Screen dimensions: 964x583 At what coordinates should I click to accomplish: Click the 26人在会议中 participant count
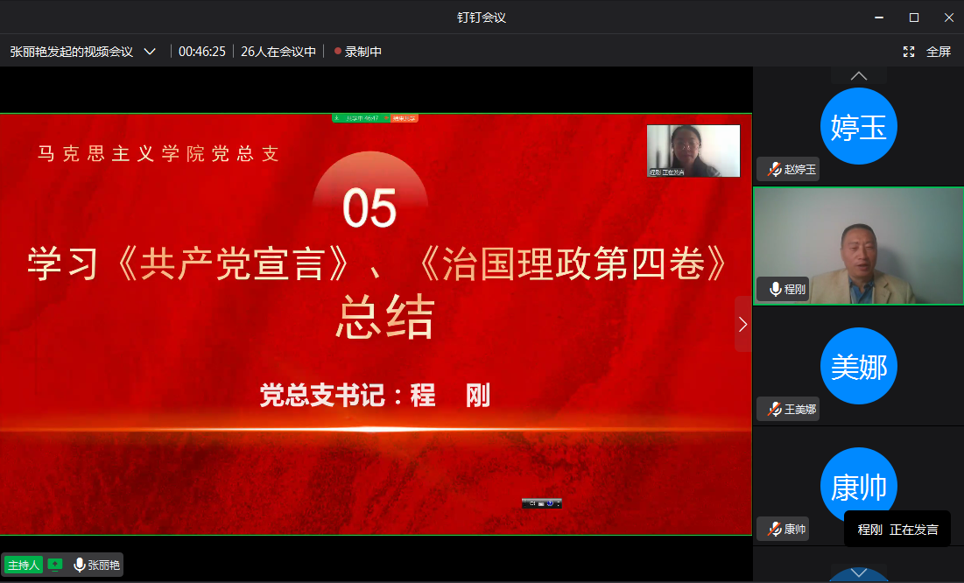[x=278, y=52]
